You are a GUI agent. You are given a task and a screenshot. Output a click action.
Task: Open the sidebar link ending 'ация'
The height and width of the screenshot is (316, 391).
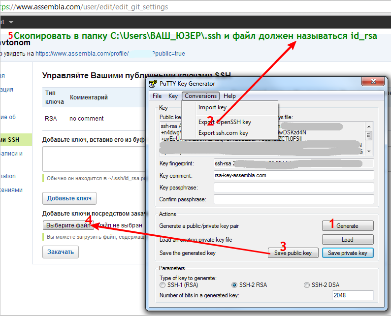pos(7,89)
